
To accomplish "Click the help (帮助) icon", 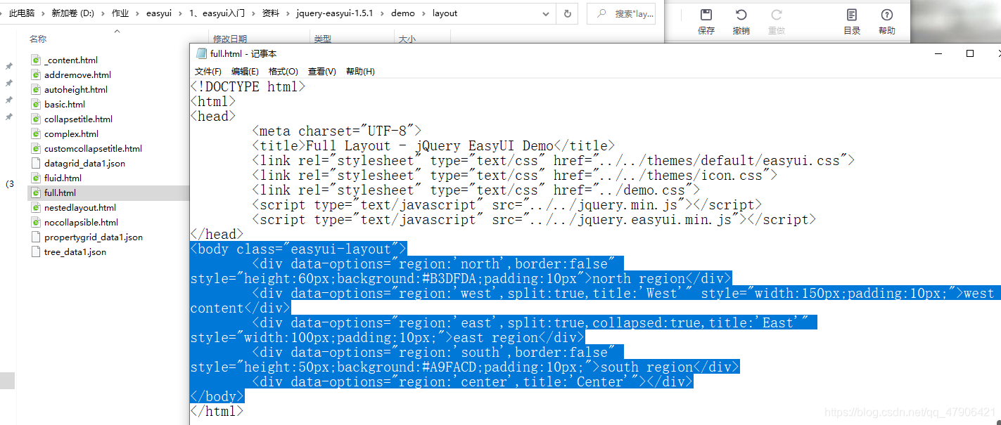I will click(886, 15).
